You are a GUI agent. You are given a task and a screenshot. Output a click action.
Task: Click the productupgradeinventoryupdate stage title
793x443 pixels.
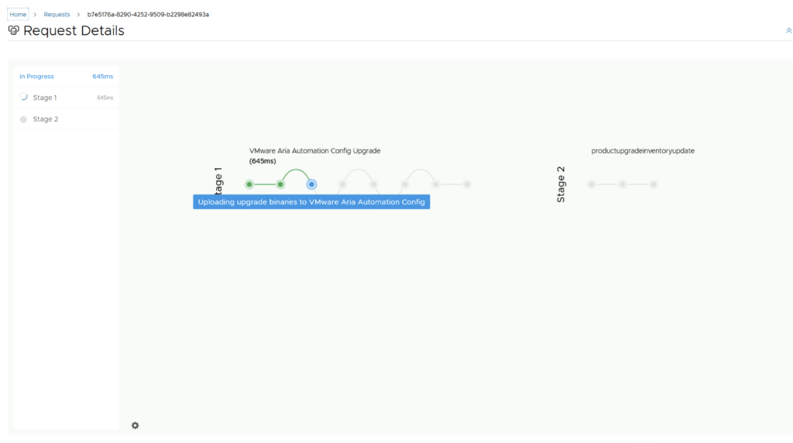pyautogui.click(x=643, y=151)
